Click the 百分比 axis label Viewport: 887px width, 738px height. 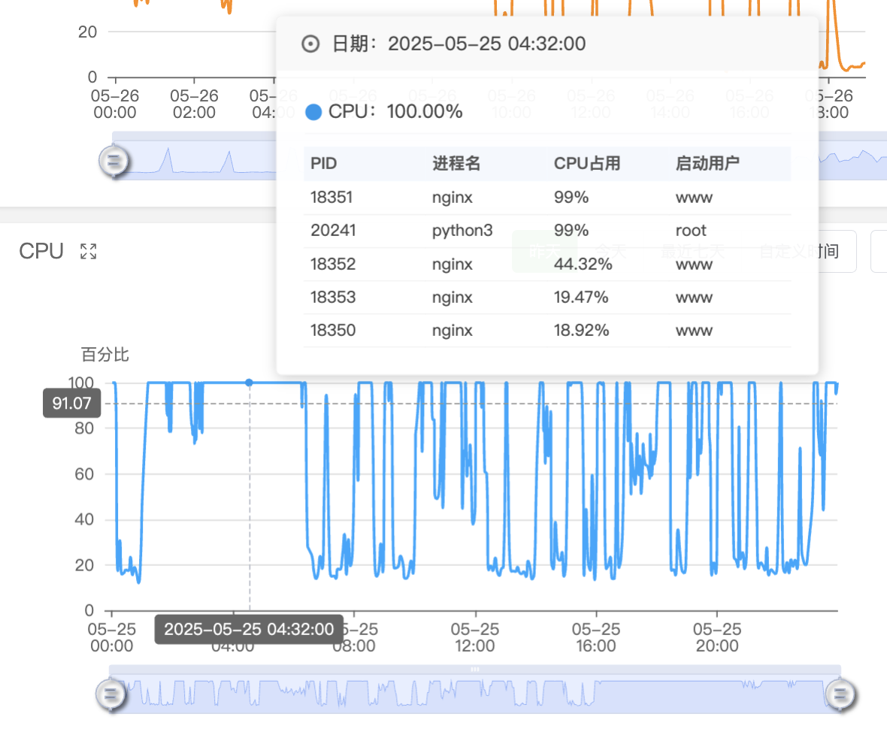[105, 355]
